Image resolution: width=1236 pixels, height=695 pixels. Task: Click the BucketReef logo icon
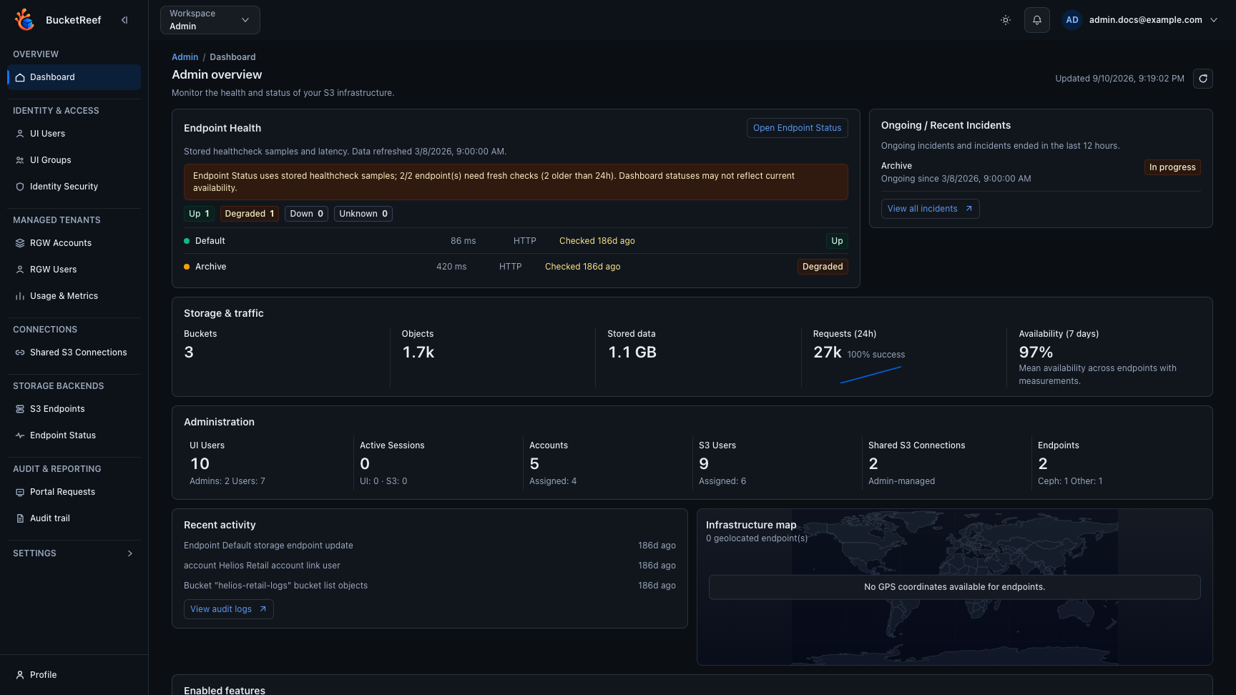click(24, 19)
